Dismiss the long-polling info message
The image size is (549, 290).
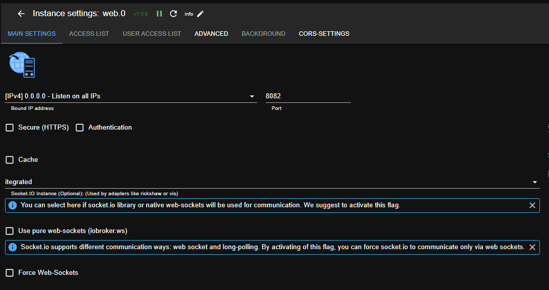coord(532,247)
